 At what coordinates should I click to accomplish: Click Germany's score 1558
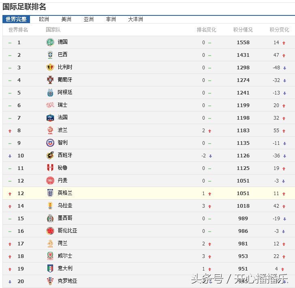coord(243,42)
